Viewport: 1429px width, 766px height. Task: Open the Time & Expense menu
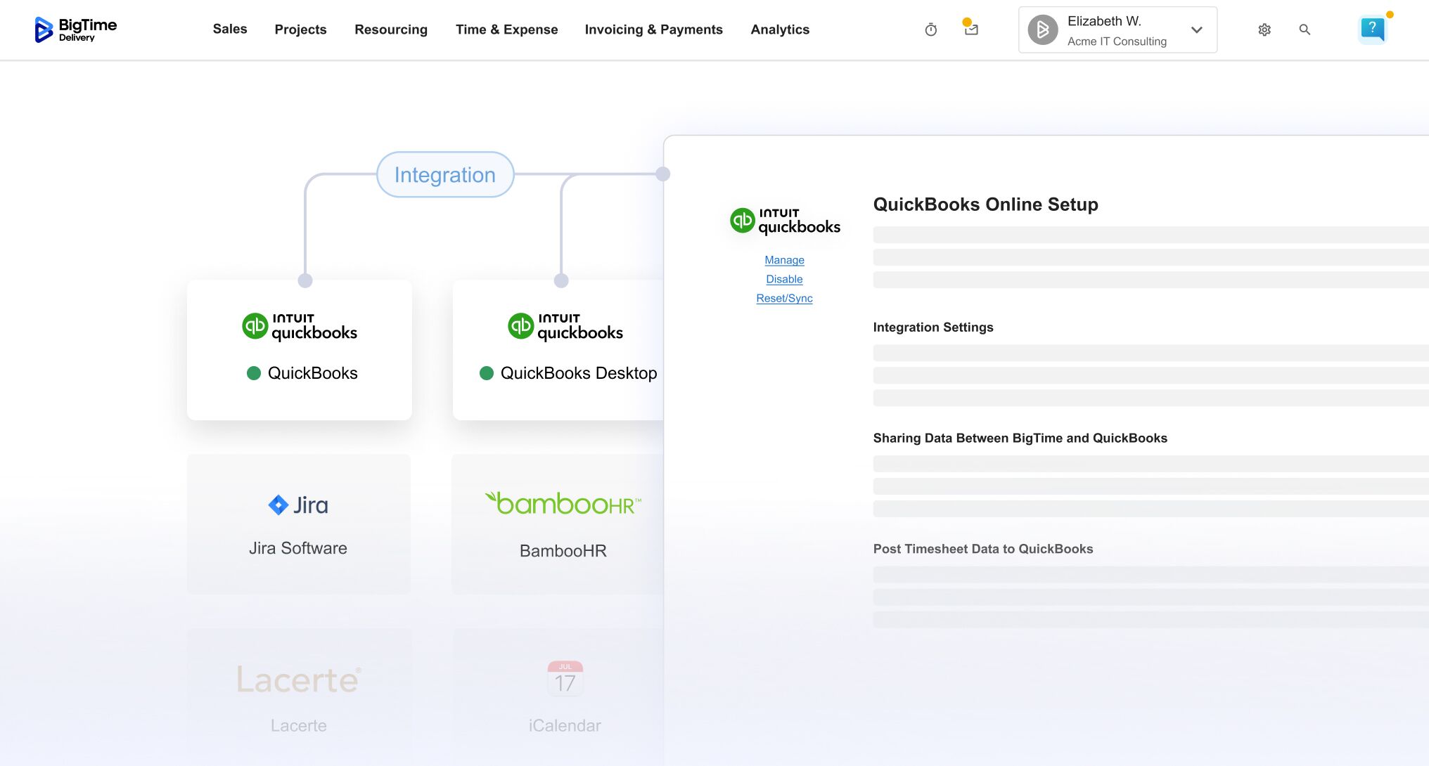click(x=506, y=30)
